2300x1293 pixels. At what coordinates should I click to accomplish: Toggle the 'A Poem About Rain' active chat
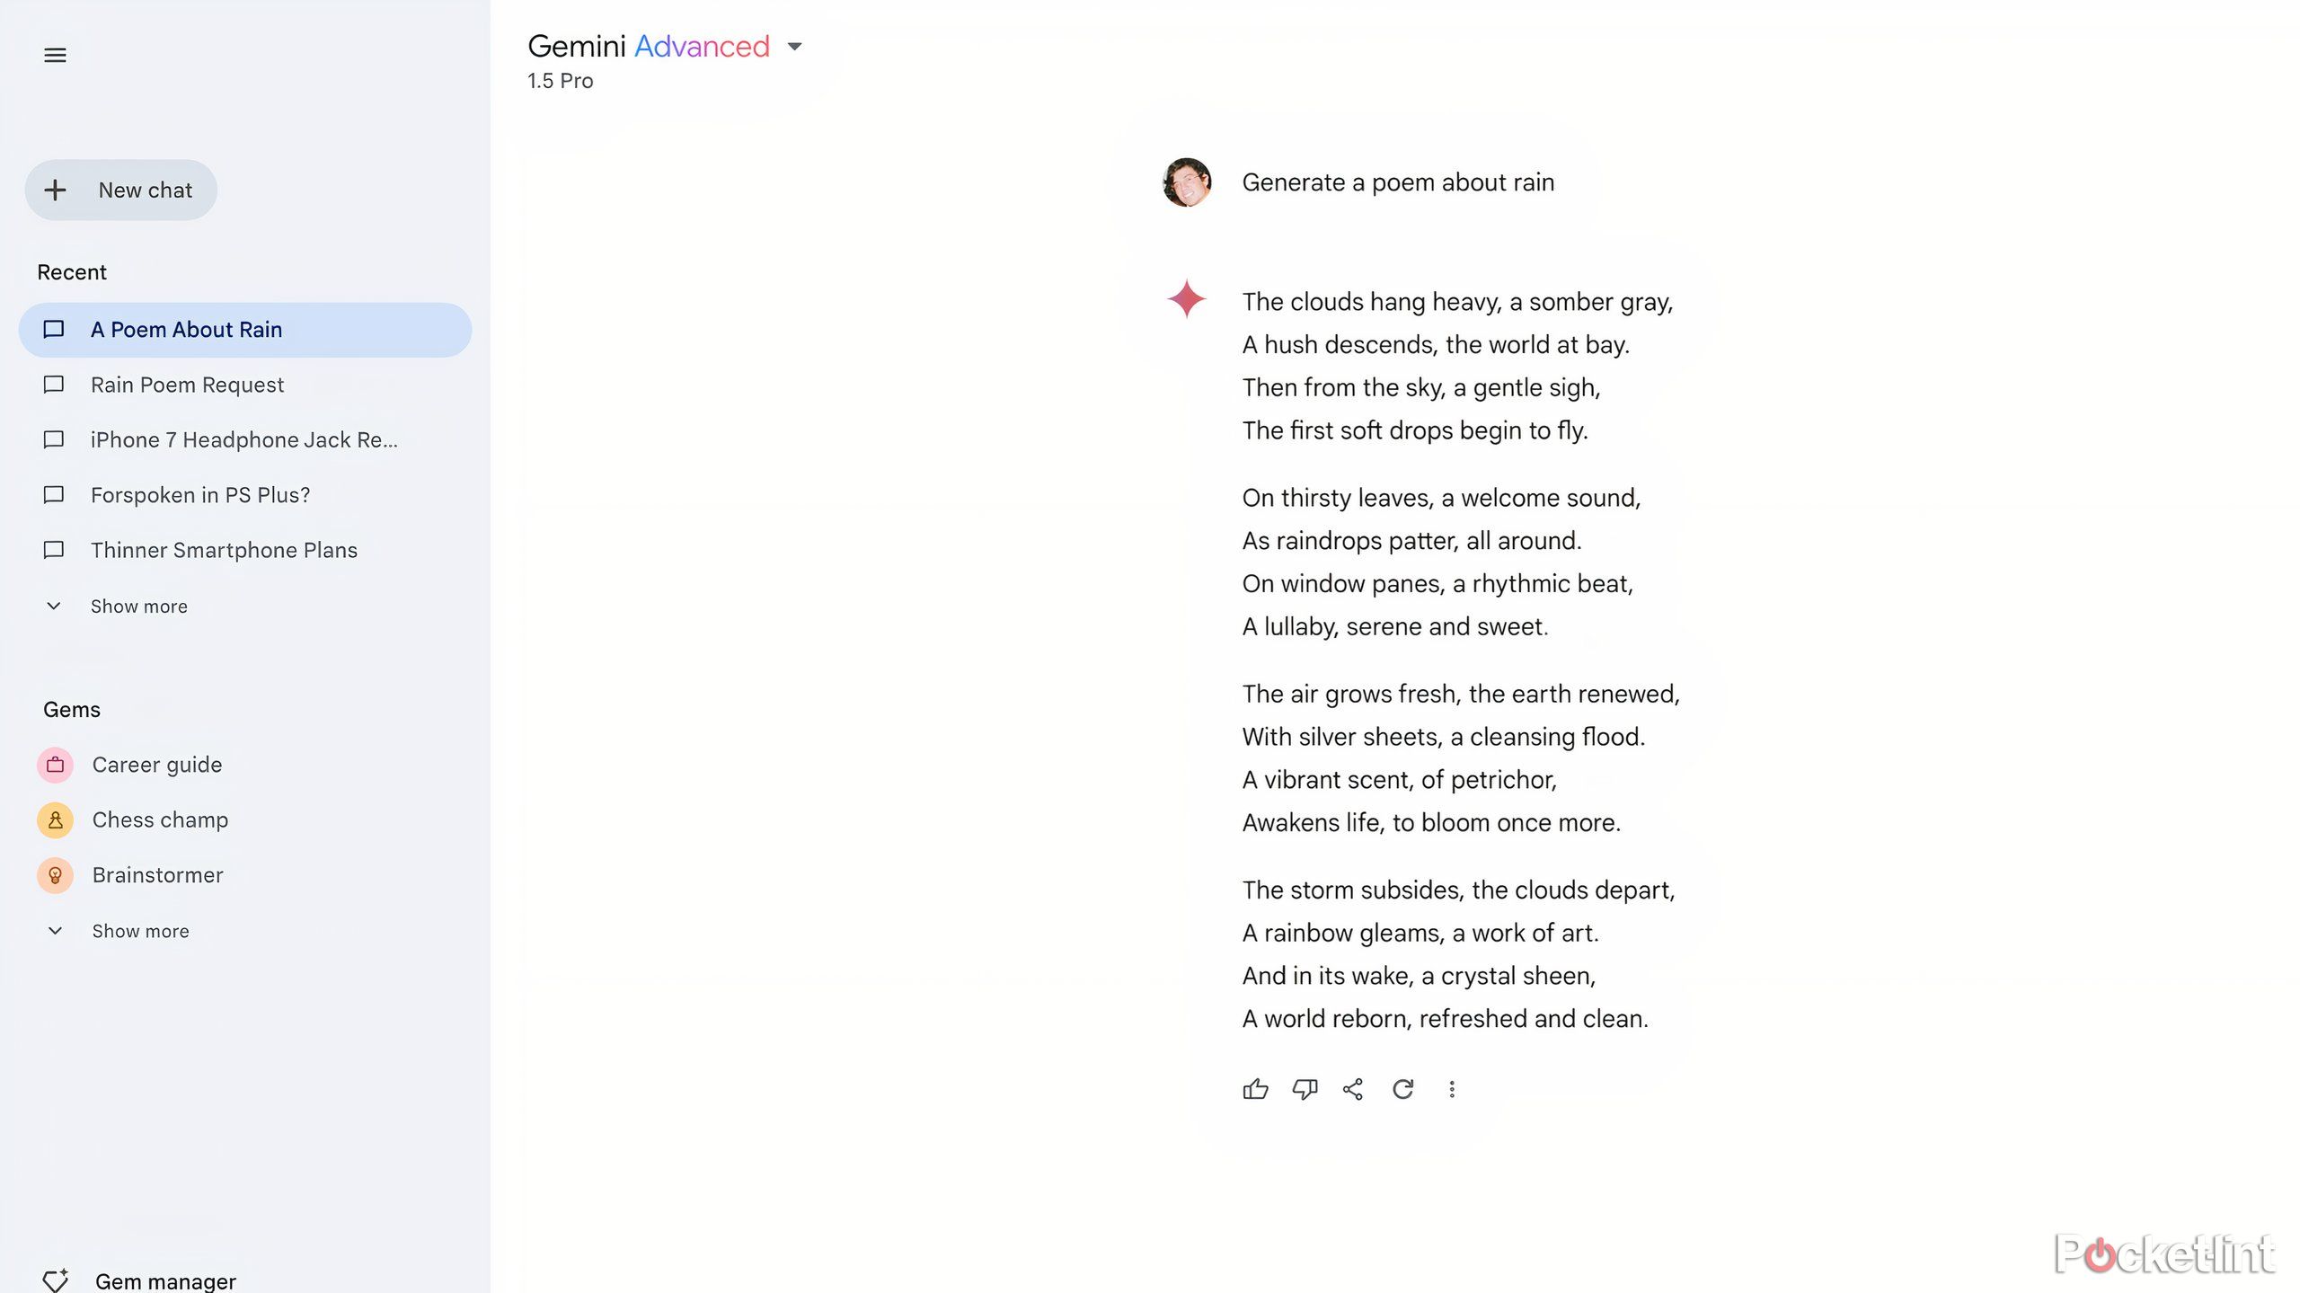coord(245,329)
